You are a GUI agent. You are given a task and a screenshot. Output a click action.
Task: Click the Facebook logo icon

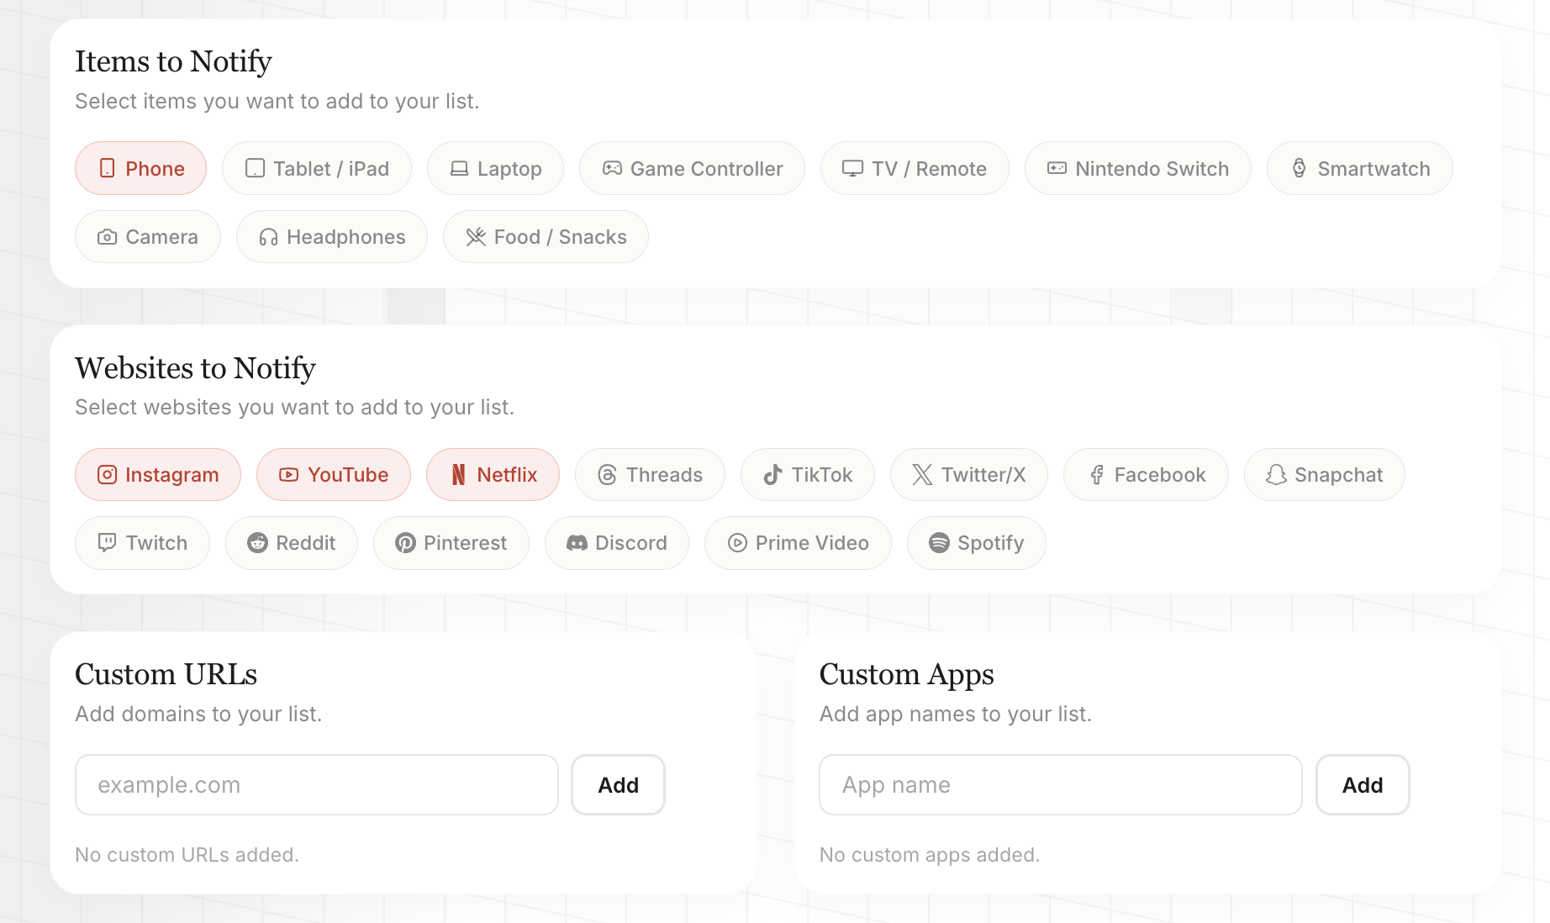1096,475
